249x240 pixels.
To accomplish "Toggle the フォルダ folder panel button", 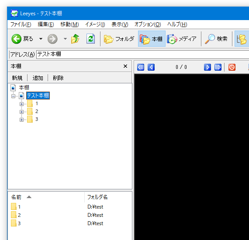I will tap(119, 39).
